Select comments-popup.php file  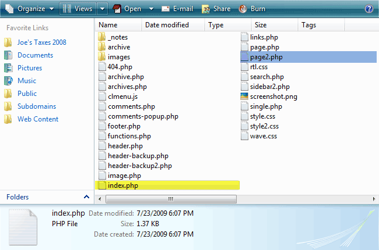click(139, 116)
